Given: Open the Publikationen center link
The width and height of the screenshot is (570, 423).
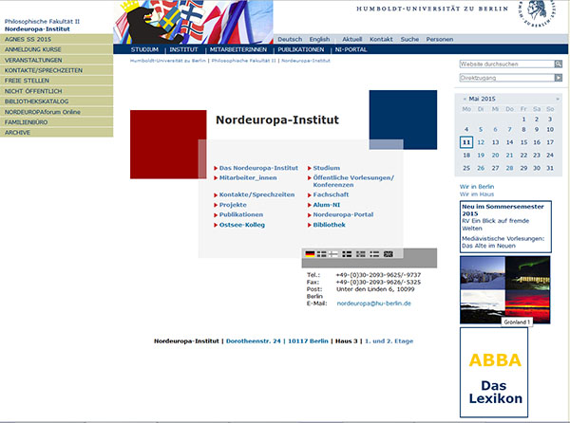Looking at the screenshot, I should pos(241,214).
